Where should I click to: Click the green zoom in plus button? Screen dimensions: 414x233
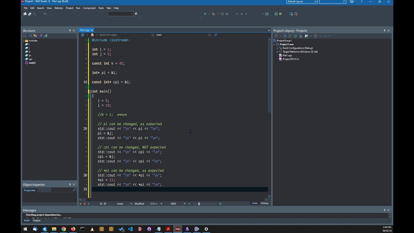pyautogui.click(x=220, y=204)
